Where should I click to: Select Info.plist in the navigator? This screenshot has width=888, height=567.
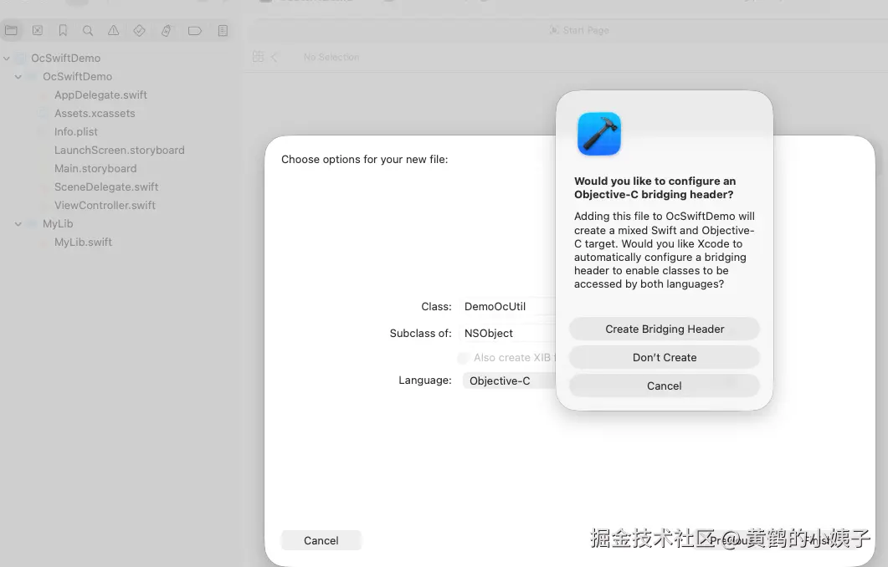click(76, 132)
